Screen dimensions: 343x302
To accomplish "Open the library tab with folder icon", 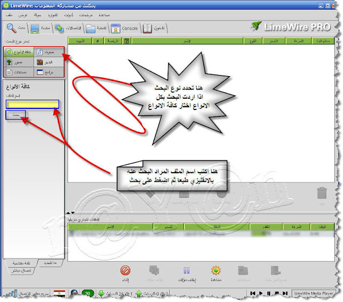I will pyautogui.click(x=96, y=28).
